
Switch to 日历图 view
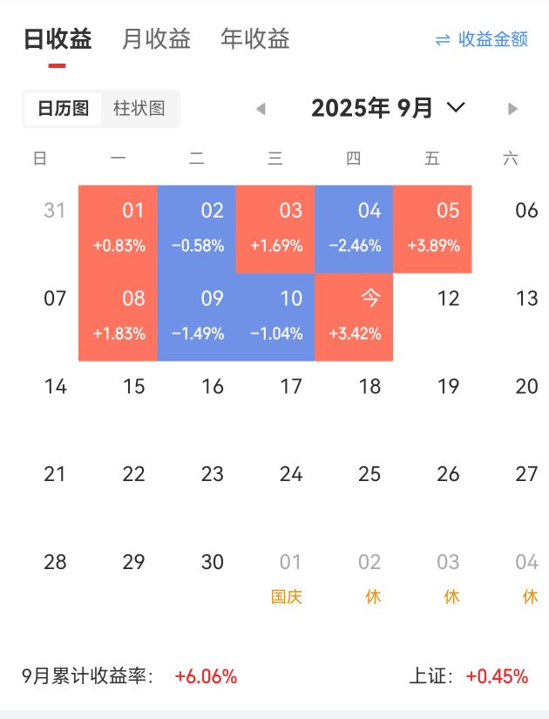[63, 109]
